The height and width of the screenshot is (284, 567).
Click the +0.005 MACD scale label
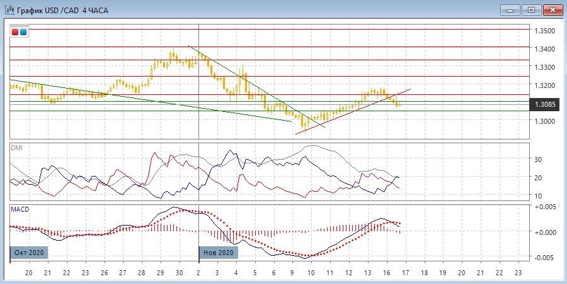pyautogui.click(x=546, y=207)
